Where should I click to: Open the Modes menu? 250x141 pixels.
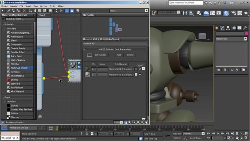pos(4,6)
